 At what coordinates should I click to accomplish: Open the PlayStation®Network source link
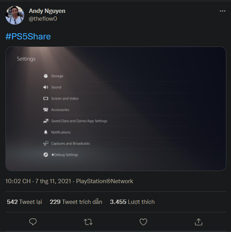(105, 181)
